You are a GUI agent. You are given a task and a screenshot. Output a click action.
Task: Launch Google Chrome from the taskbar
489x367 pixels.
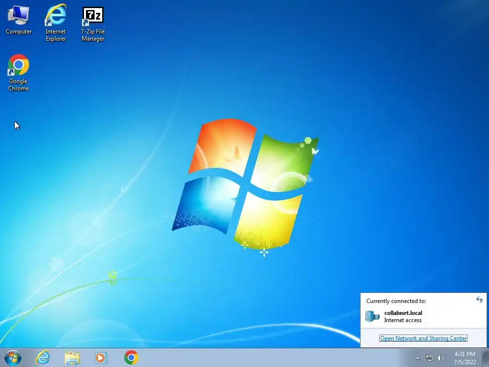click(x=131, y=357)
